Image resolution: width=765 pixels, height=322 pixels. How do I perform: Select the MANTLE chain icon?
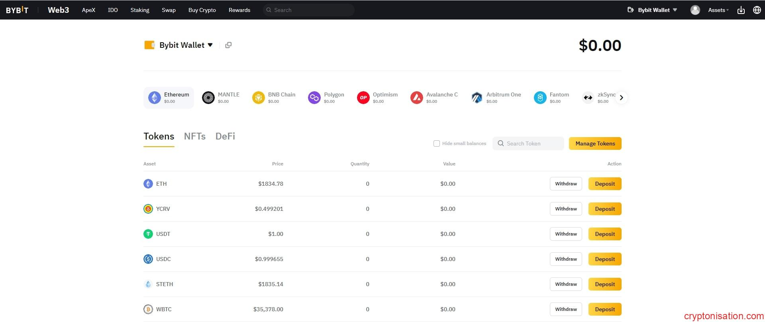(208, 98)
